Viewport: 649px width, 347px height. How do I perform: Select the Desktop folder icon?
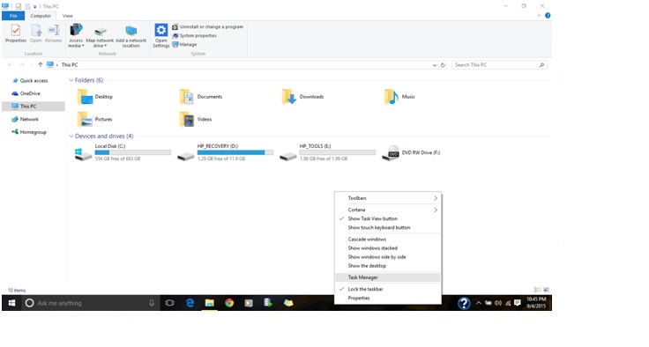click(85, 97)
